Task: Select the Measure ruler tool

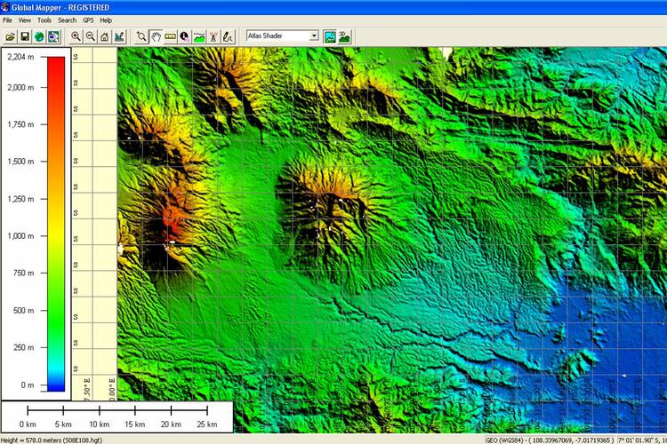Action: tap(170, 36)
